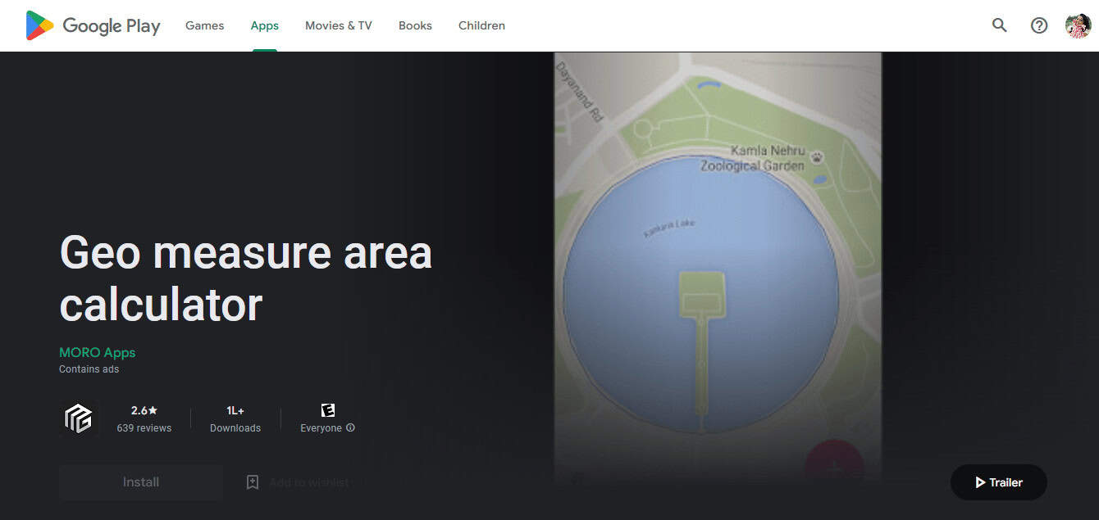
Task: Click Add to wishlist
Action: coord(308,482)
